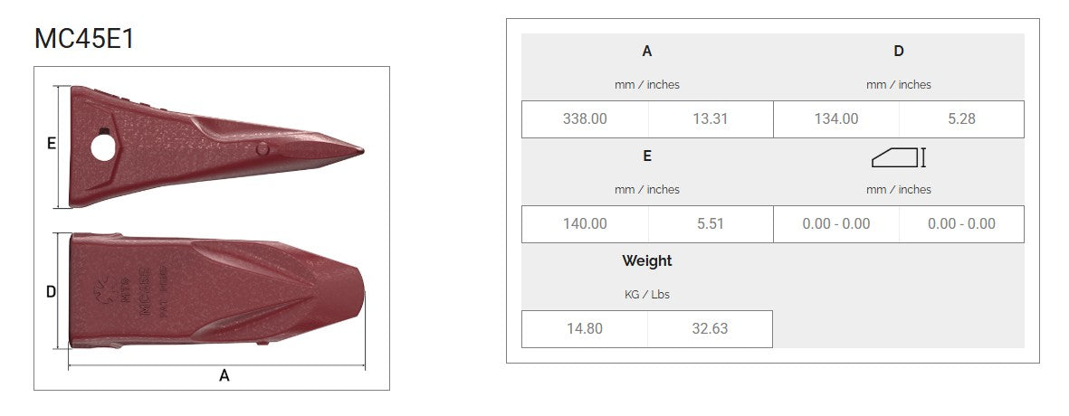Screen dimensions: 1069x416
Task: Select the 338.00 mm value cell
Action: [x=585, y=118]
